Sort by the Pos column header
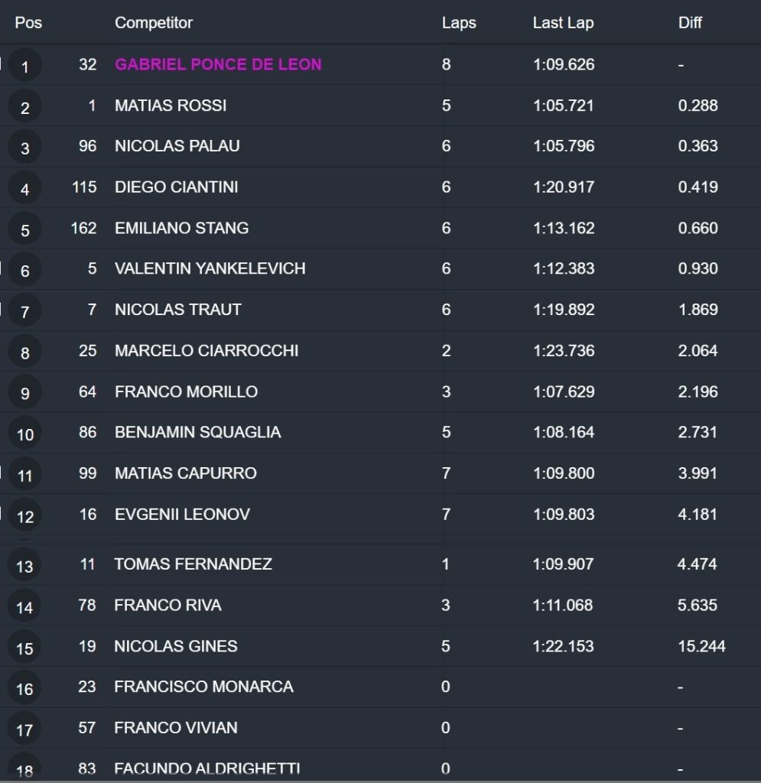This screenshot has width=761, height=783. click(x=28, y=23)
